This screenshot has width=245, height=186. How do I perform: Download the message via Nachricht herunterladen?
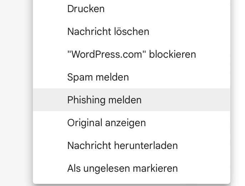point(122,145)
